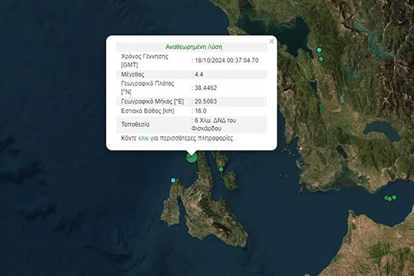The image size is (414, 276).
Task: Select the large green epicenter marker below the popup
Action: click(x=192, y=157)
